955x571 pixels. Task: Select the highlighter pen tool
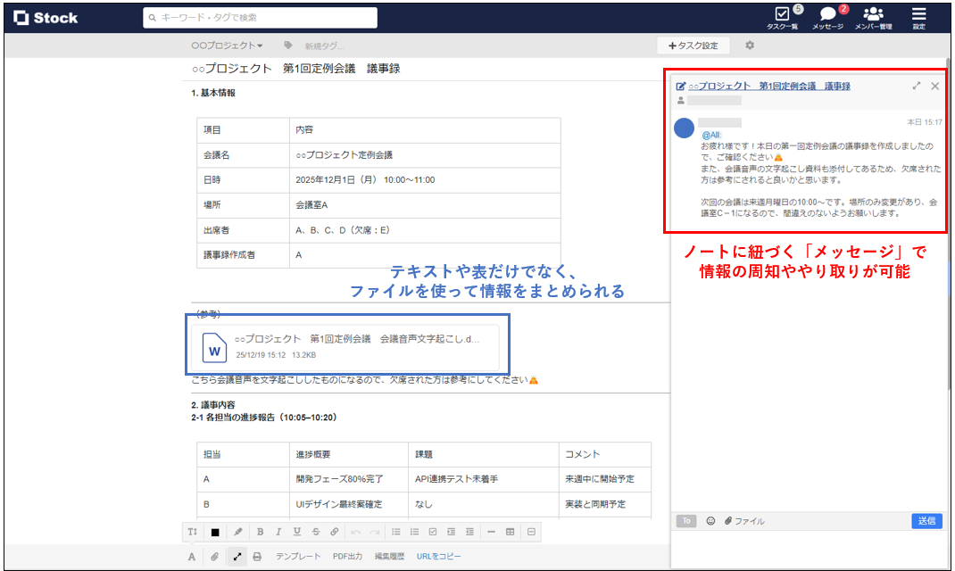coord(237,532)
